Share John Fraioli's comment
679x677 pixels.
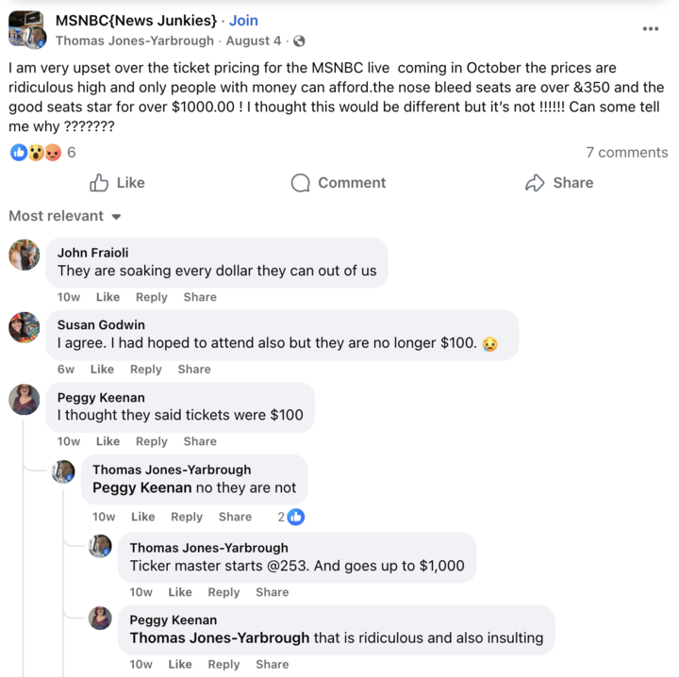coord(200,297)
